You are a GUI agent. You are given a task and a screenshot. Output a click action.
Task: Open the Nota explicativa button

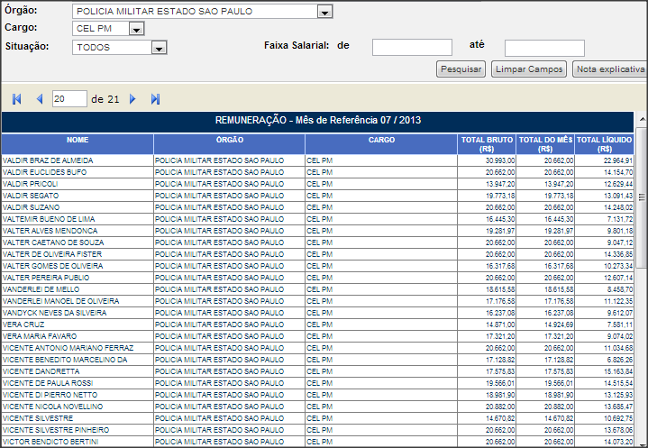tap(609, 69)
